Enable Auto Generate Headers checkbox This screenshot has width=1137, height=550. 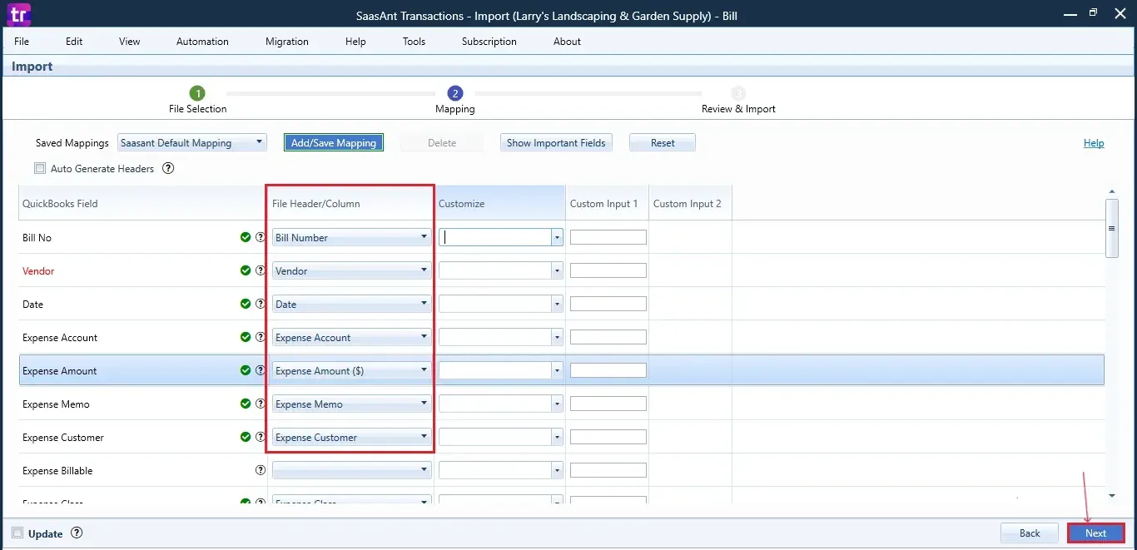click(40, 168)
